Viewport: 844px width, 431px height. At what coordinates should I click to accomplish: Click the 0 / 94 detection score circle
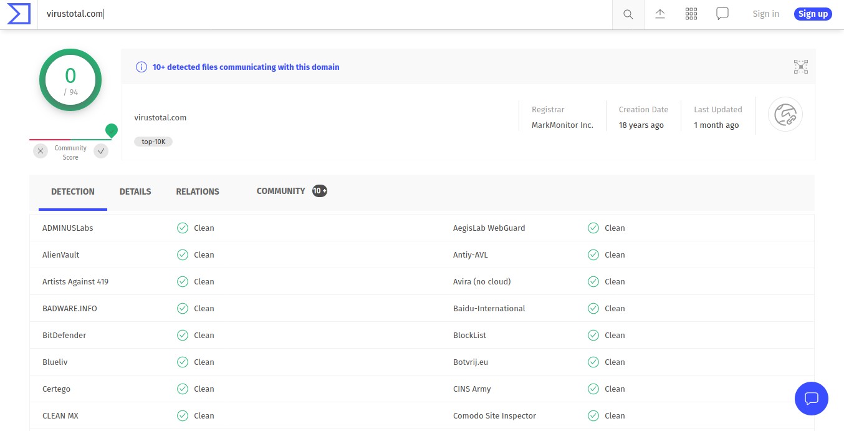70,80
